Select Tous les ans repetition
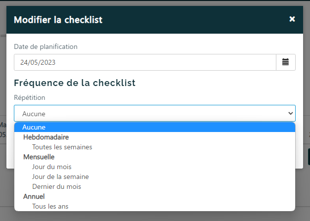The image size is (310, 221). [x=50, y=206]
